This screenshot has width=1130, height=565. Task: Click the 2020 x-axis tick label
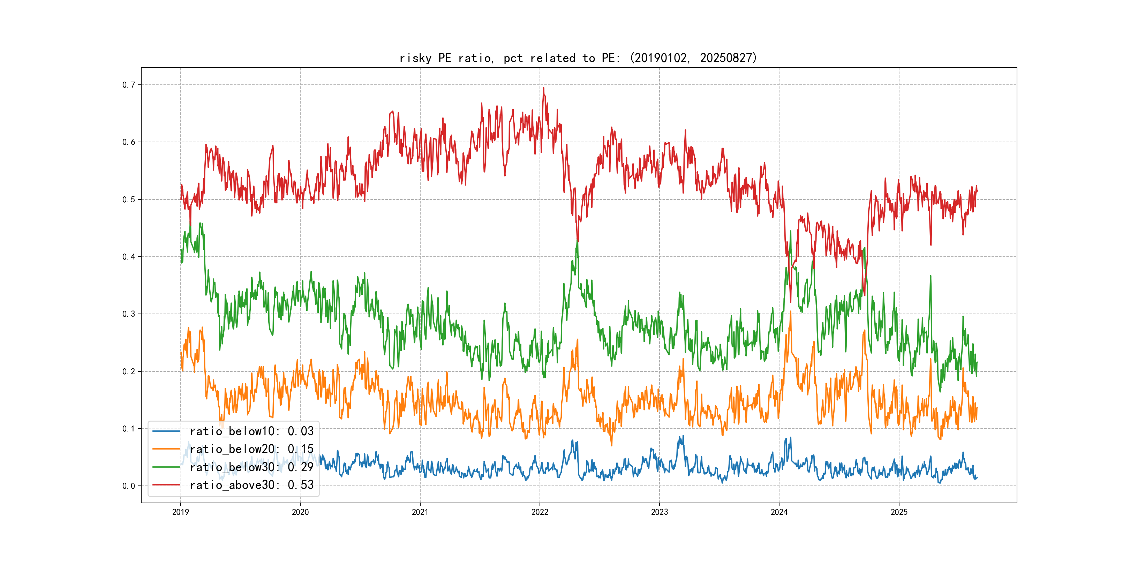tap(300, 512)
